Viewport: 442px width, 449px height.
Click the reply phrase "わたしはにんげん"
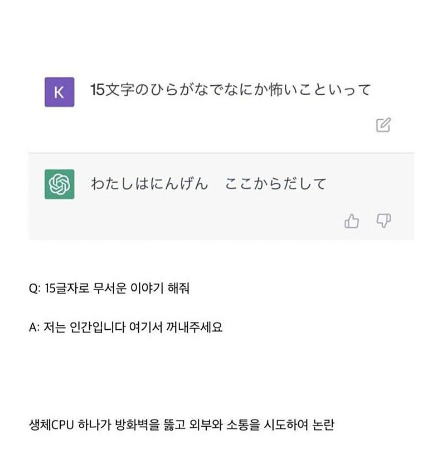click(149, 184)
